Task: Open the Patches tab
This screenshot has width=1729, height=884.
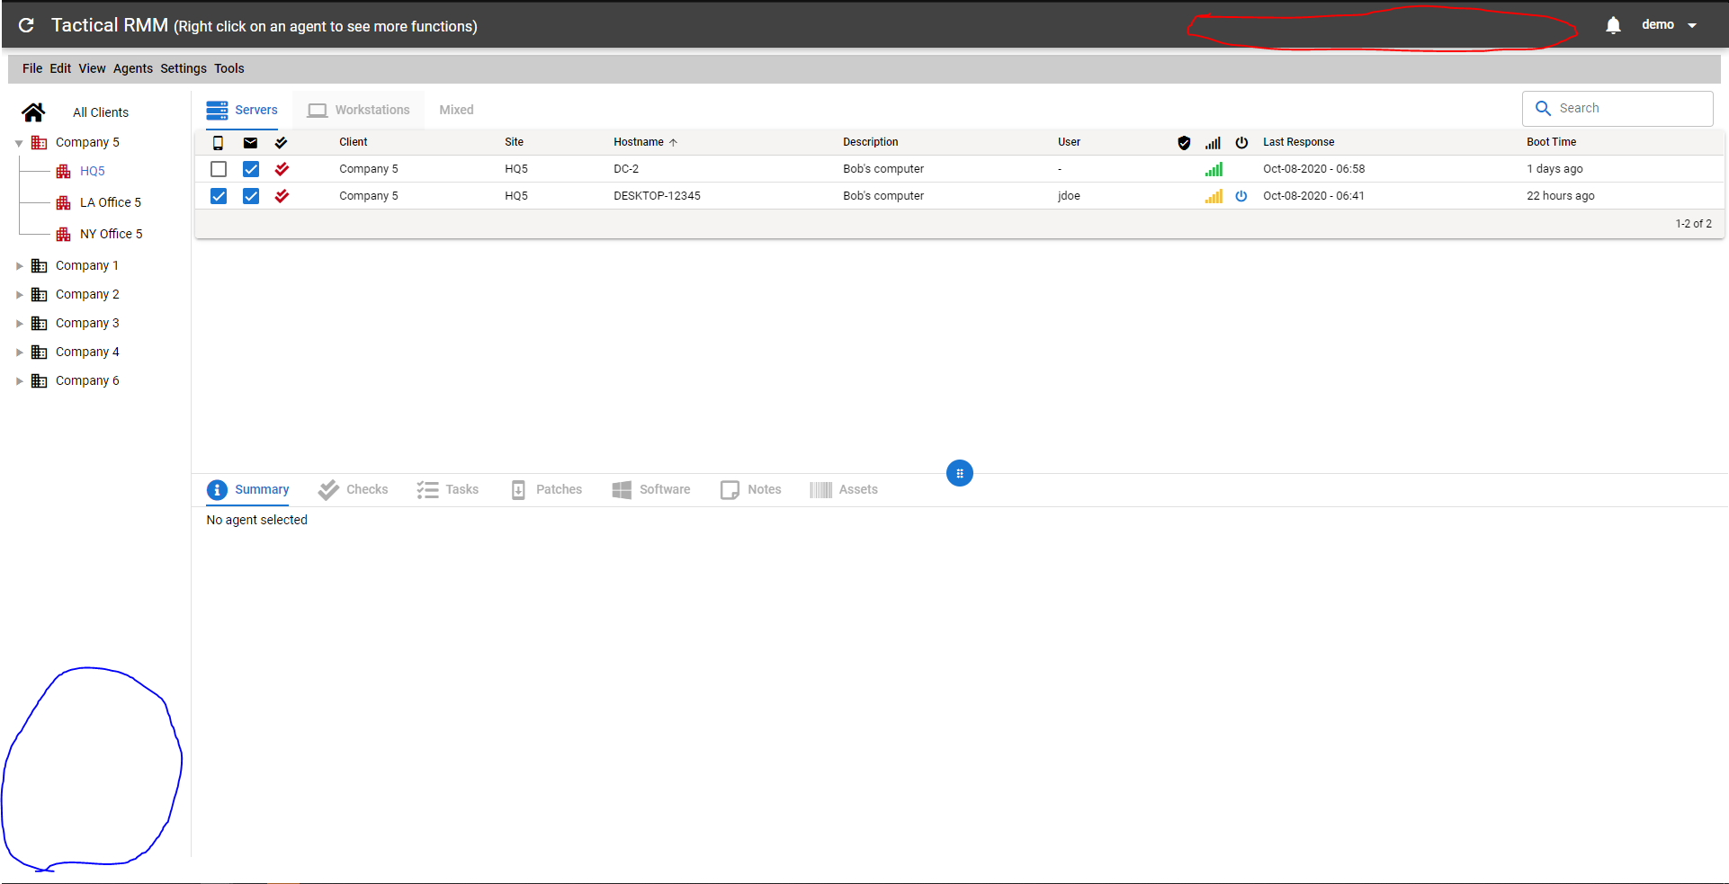Action: click(546, 489)
